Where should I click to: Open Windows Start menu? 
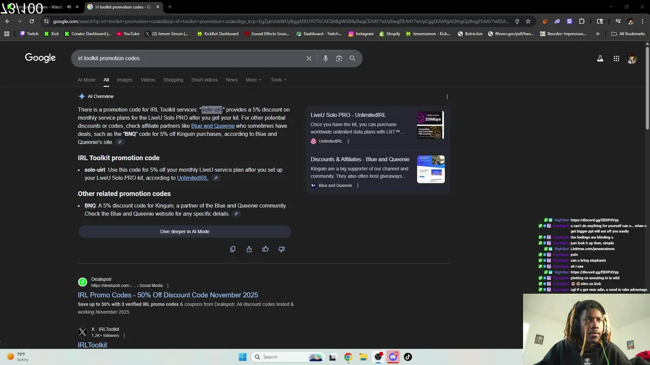pyautogui.click(x=242, y=357)
